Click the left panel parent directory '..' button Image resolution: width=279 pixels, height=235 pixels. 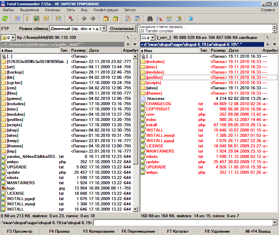point(135,38)
